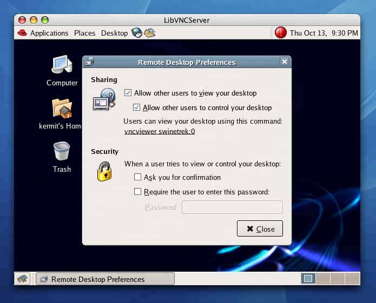Viewport: 376px width, 303px height.
Task: Open the Places menu
Action: click(84, 33)
